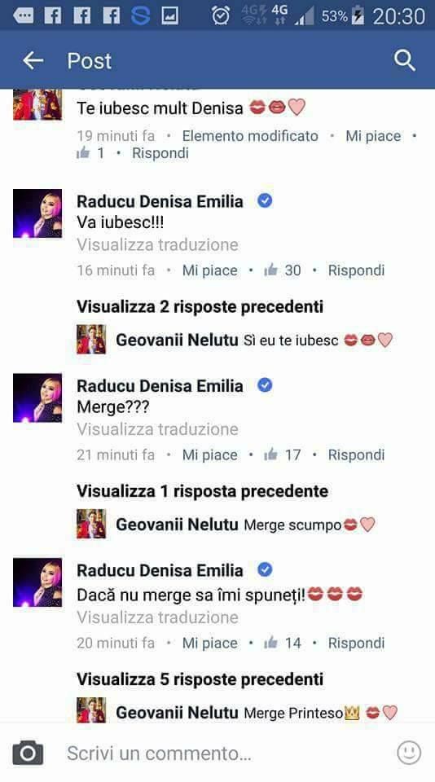Toggle Mi piace on the "Dacă nu merge" comment
435x782 pixels.
(x=210, y=643)
